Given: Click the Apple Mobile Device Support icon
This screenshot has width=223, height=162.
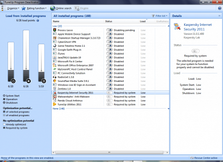Looking at the screenshot, I should point(54,34).
